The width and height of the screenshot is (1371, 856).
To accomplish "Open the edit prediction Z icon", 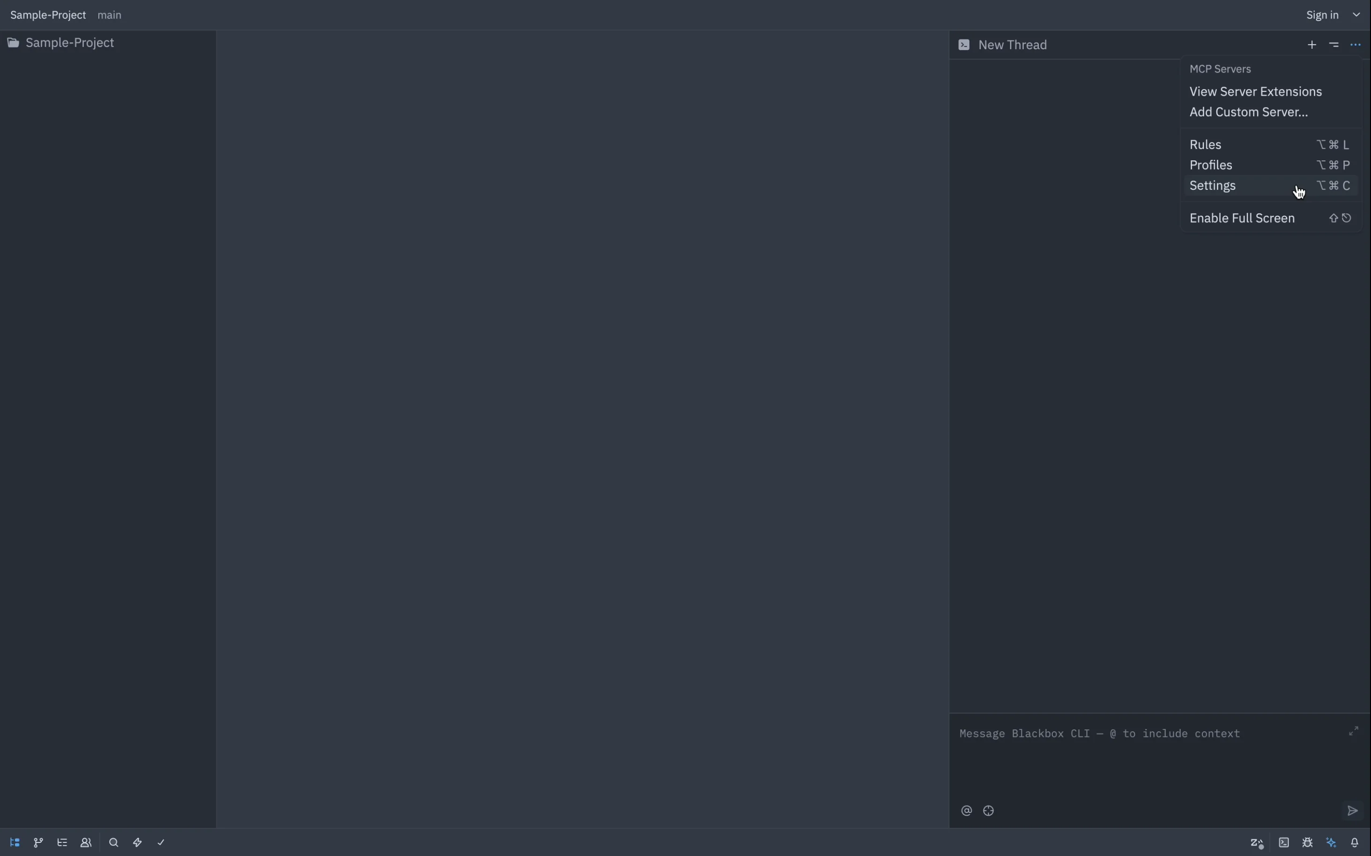I will [1257, 843].
